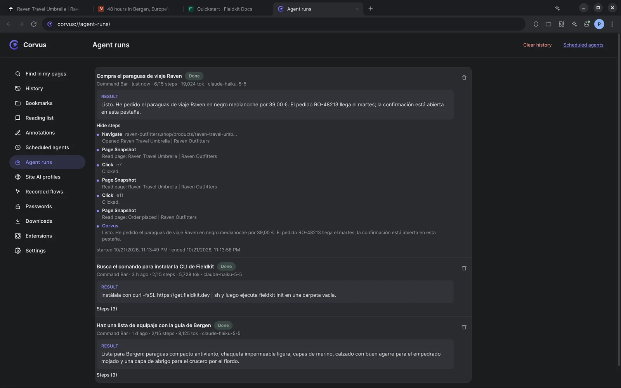Click the address bar showing corvus://agent-runs/

[x=283, y=24]
